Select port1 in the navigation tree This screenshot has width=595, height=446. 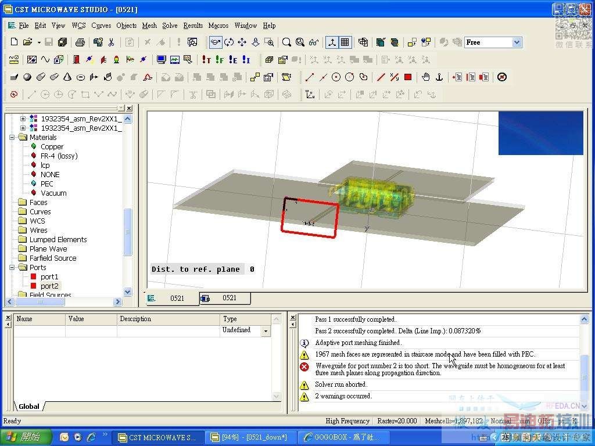(x=49, y=277)
